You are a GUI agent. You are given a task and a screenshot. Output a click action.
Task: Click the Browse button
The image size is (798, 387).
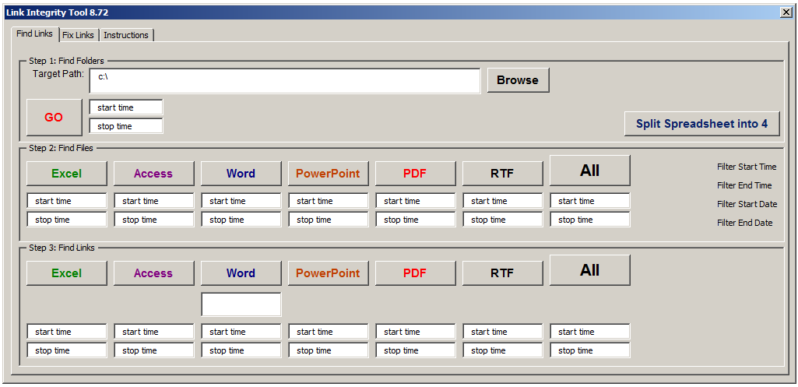click(x=518, y=80)
